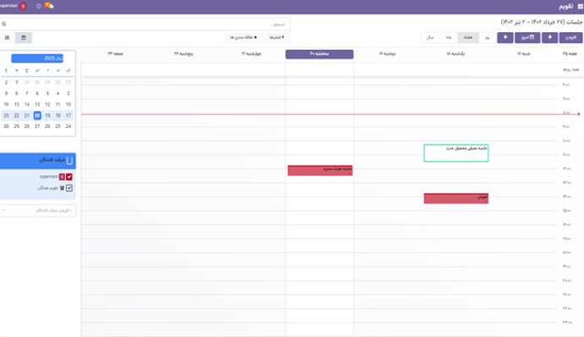The image size is (584, 337).
Task: Click the left-pointing arrow navigation button
Action: pyautogui.click(x=505, y=37)
